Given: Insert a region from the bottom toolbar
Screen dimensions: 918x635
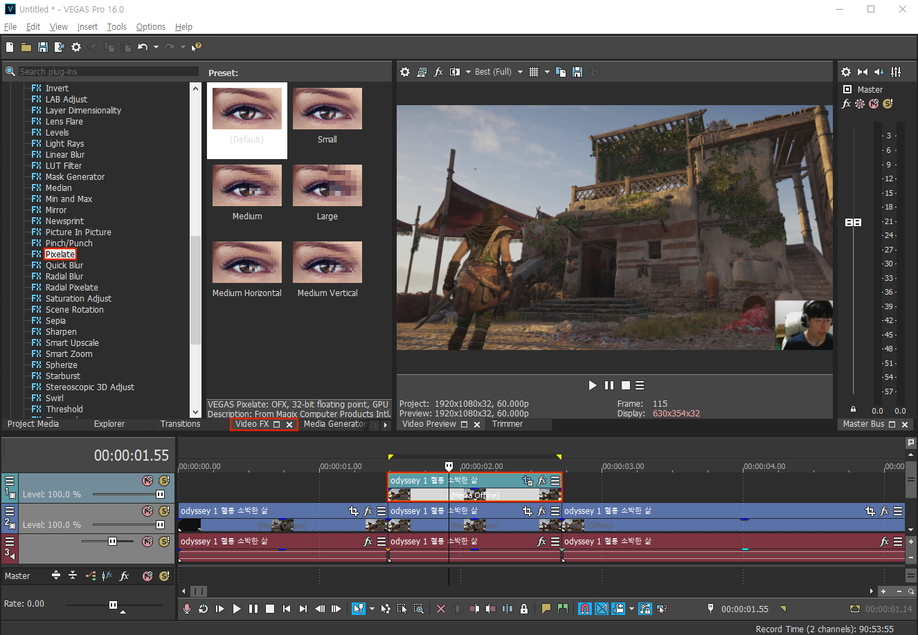Looking at the screenshot, I should [563, 609].
